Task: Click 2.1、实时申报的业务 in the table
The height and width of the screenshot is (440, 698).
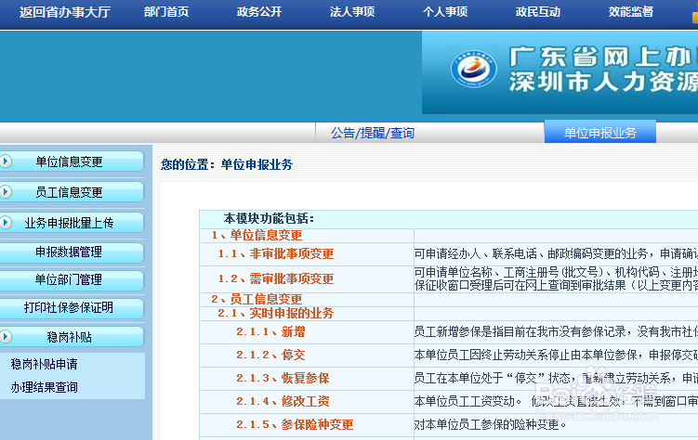Action: point(275,313)
